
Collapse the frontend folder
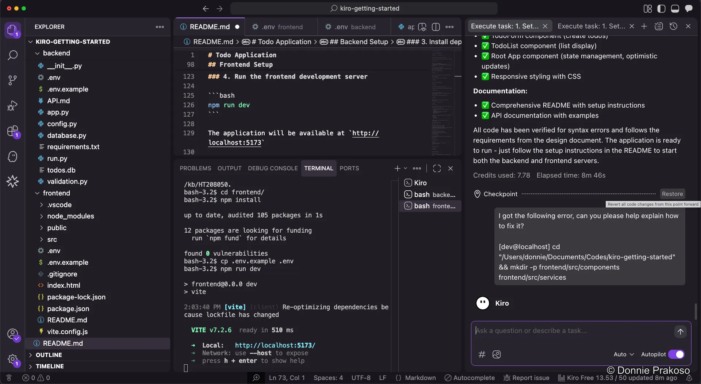pos(38,193)
